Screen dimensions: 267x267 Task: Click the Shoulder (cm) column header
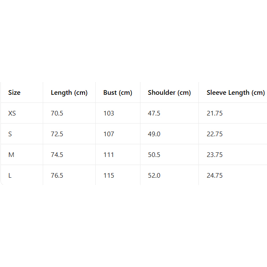(169, 93)
